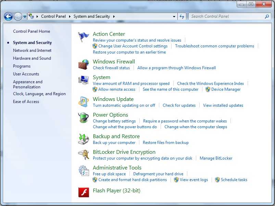The image size is (275, 206).
Task: Open Hardware and Sound category
Action: tap(32, 58)
